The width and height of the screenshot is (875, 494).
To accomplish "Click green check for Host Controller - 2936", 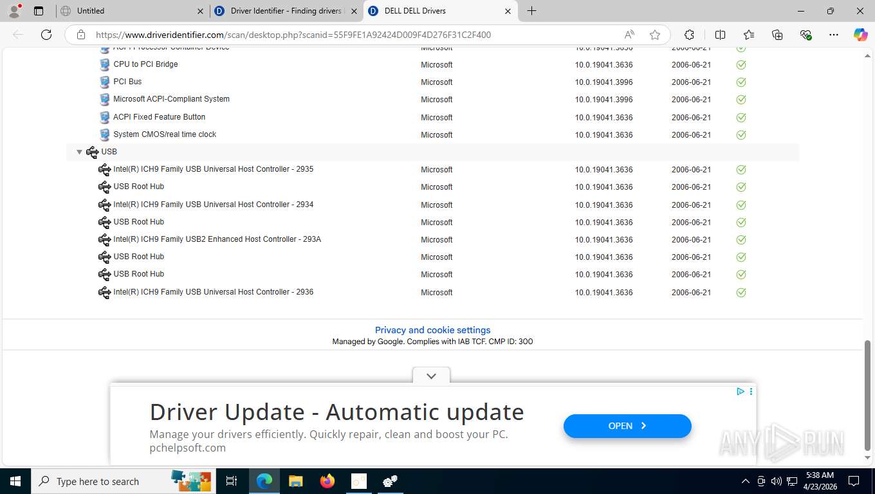I will (x=741, y=293).
